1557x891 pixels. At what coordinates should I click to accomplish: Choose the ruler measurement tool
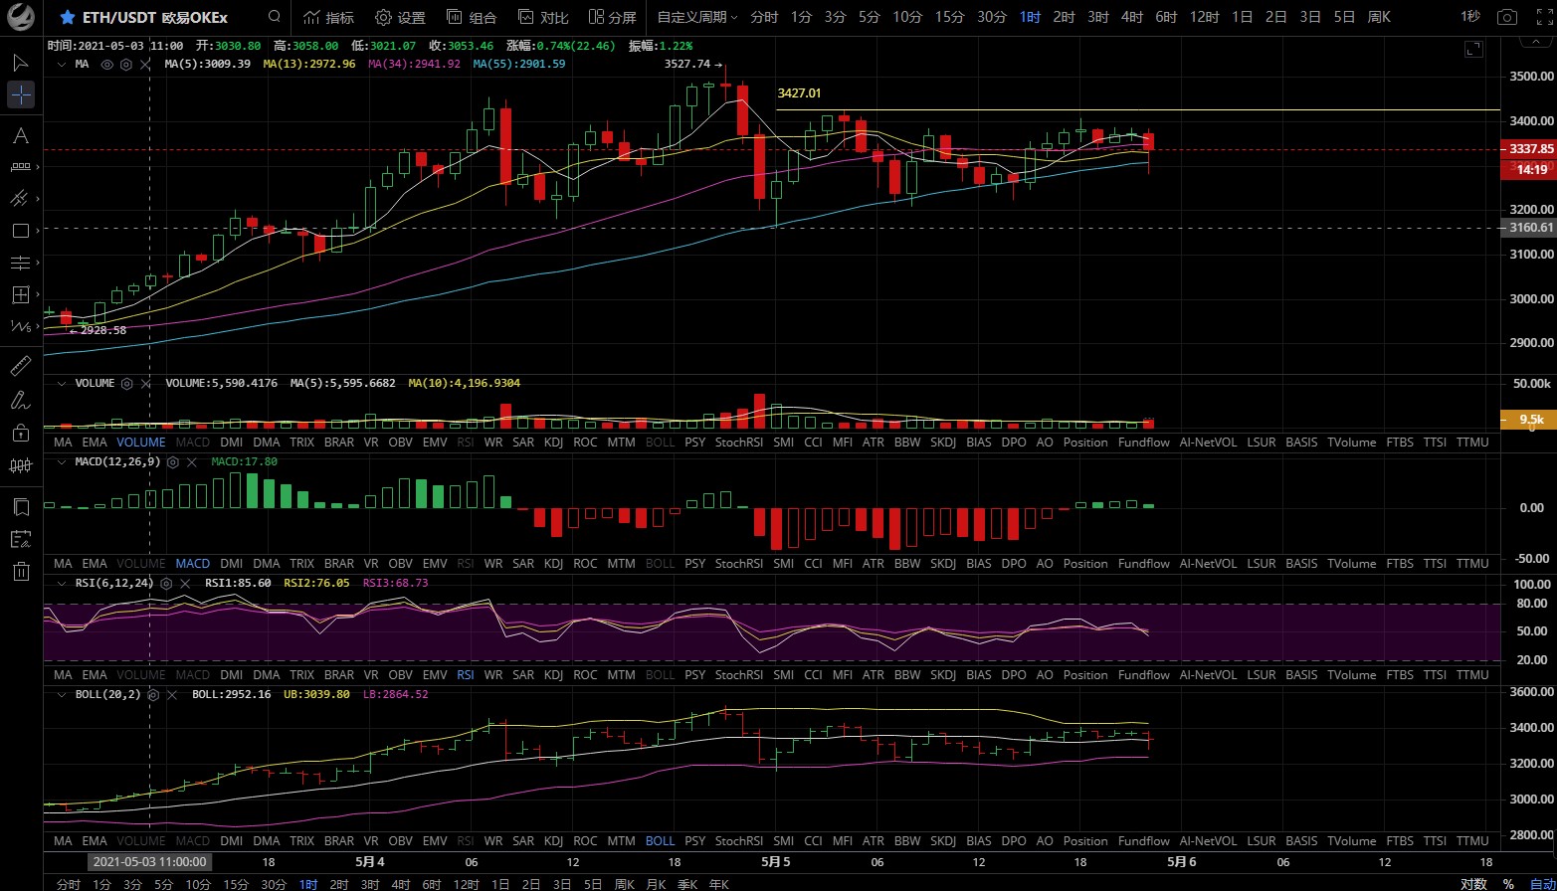(21, 366)
